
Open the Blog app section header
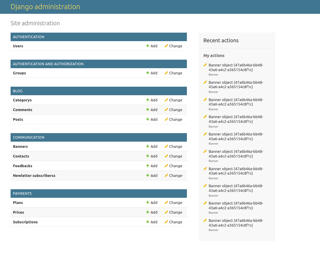pyautogui.click(x=18, y=91)
